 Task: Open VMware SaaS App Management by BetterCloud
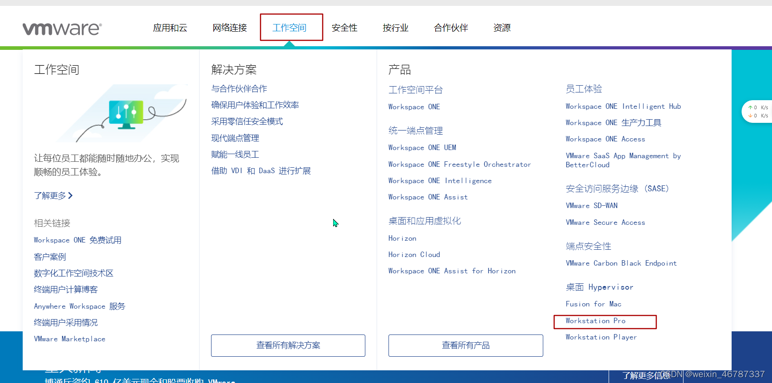click(x=623, y=160)
